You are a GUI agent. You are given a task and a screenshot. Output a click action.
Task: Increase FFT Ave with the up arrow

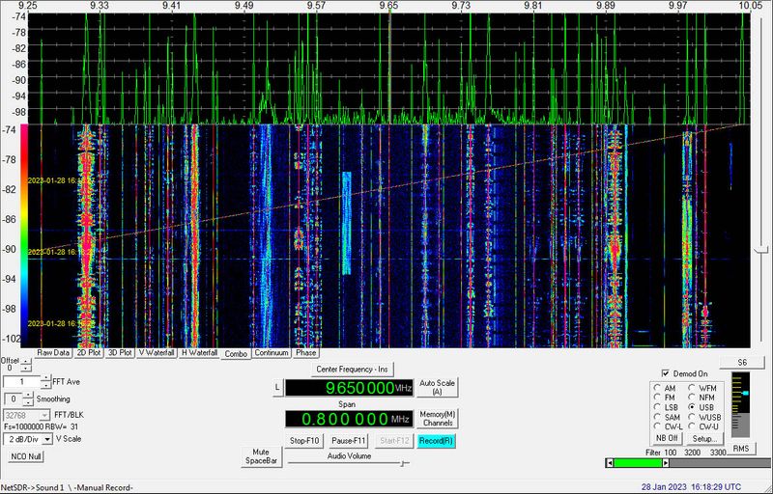tap(45, 379)
